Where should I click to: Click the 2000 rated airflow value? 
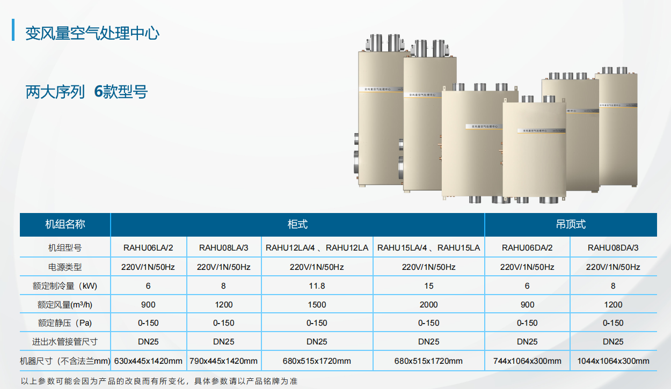pos(428,304)
